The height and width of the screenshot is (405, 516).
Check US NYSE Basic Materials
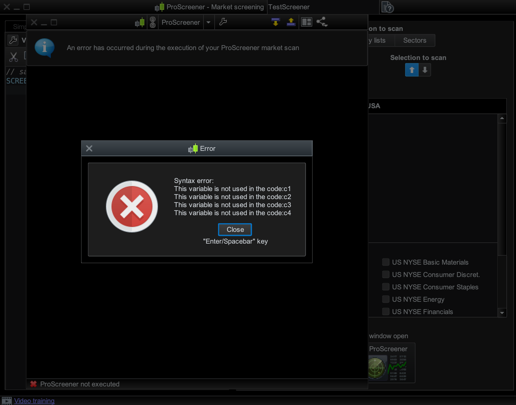click(x=386, y=262)
